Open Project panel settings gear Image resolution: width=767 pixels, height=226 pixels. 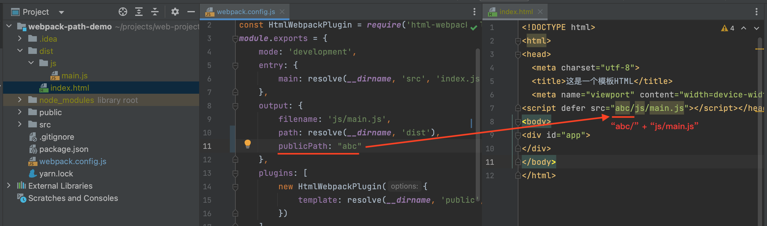[x=175, y=12]
